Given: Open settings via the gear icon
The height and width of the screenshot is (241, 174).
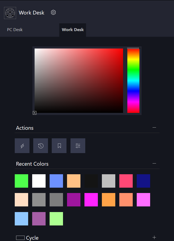Looking at the screenshot, I should (53, 12).
